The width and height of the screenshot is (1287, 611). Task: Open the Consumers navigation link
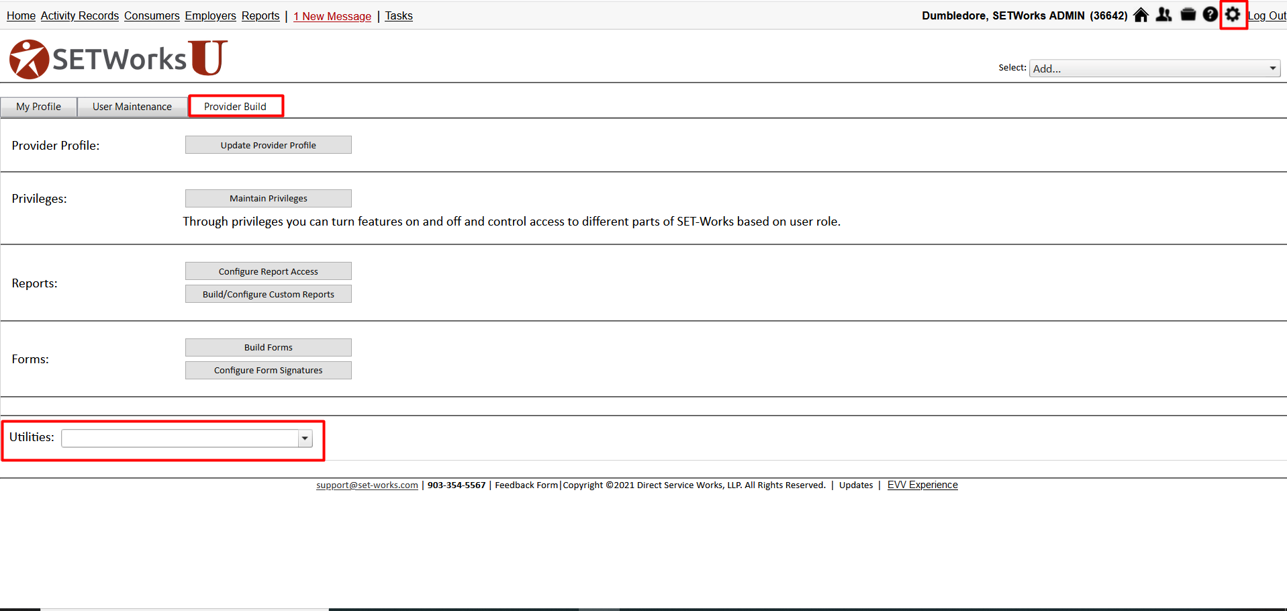pyautogui.click(x=152, y=16)
